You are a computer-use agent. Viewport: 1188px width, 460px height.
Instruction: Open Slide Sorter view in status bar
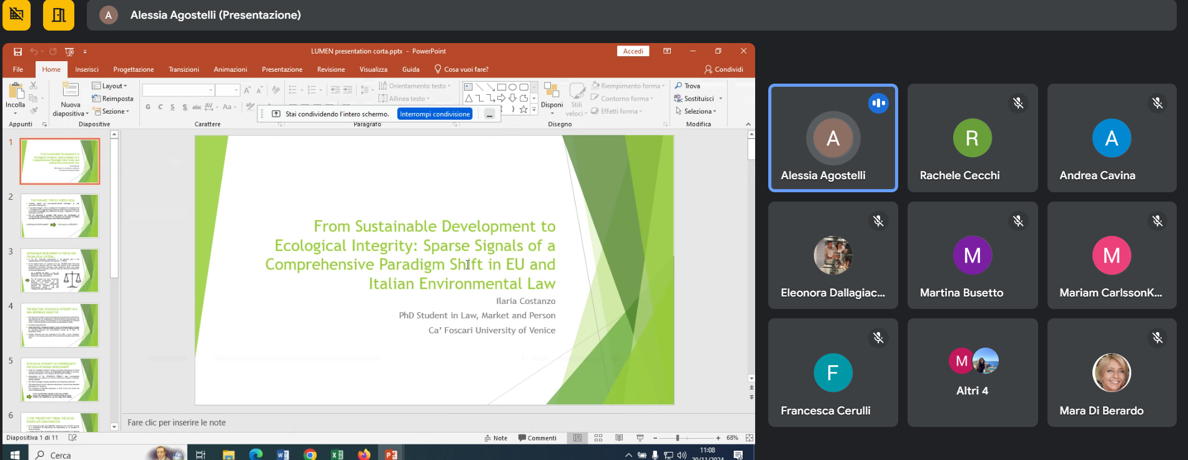(x=598, y=438)
